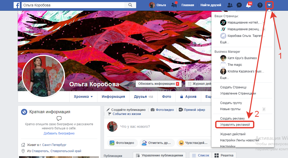
Task: Click the Добавить биографию link
Action: (x=59, y=133)
